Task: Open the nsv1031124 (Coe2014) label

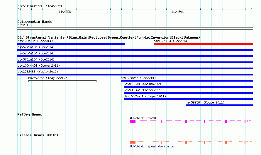Action: 171,41
